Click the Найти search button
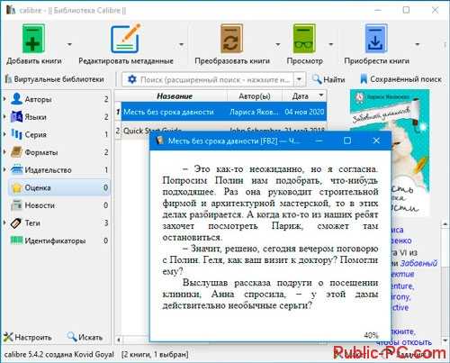 pyautogui.click(x=328, y=79)
